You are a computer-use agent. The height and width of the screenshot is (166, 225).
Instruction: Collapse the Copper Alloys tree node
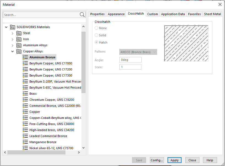click(x=12, y=51)
